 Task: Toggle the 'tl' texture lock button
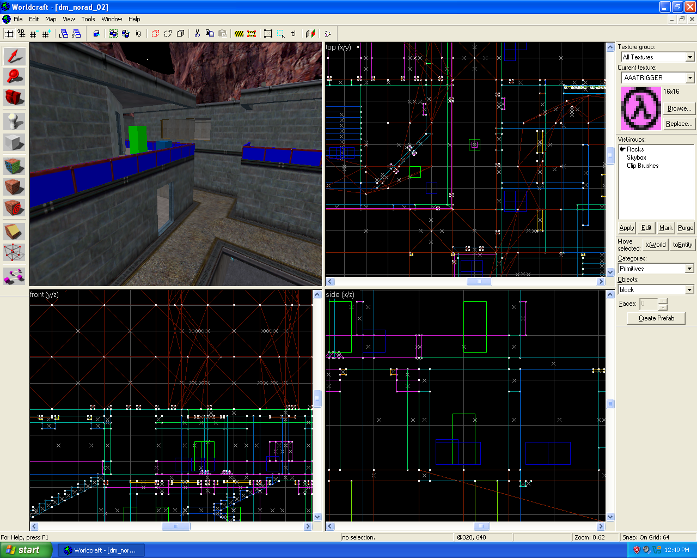pyautogui.click(x=294, y=34)
